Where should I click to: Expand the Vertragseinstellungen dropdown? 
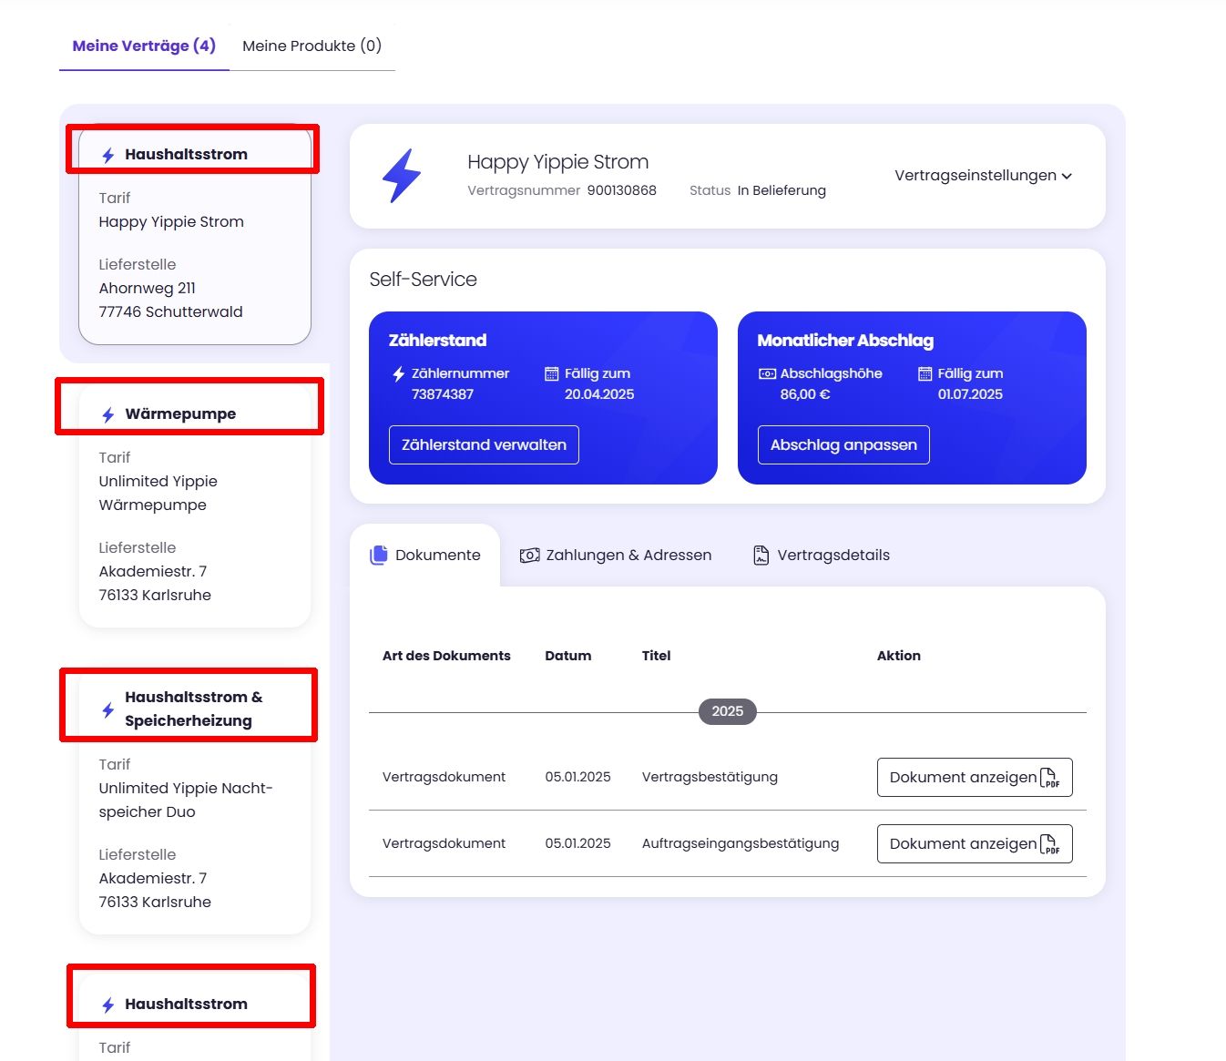(975, 176)
